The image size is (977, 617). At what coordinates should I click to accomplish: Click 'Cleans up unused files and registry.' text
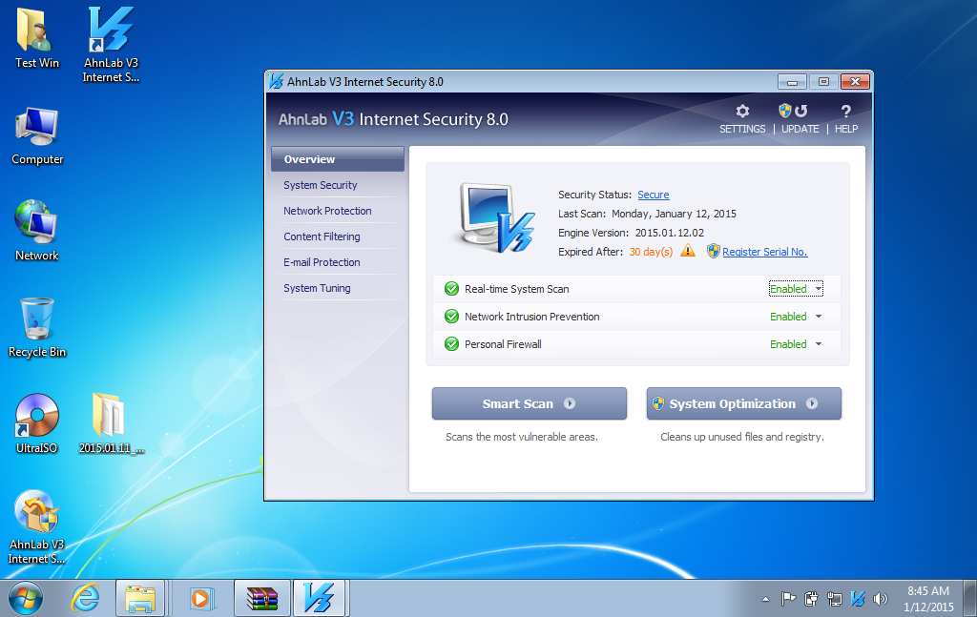tap(742, 437)
